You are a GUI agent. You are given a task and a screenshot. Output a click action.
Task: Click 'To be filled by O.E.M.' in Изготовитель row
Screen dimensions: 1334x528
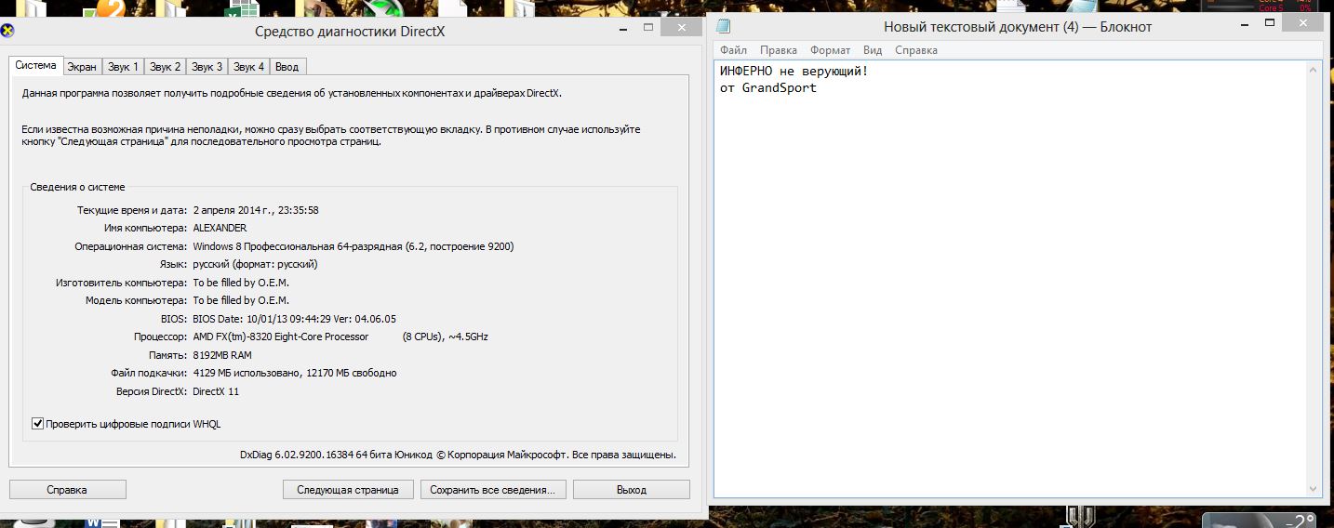(241, 283)
